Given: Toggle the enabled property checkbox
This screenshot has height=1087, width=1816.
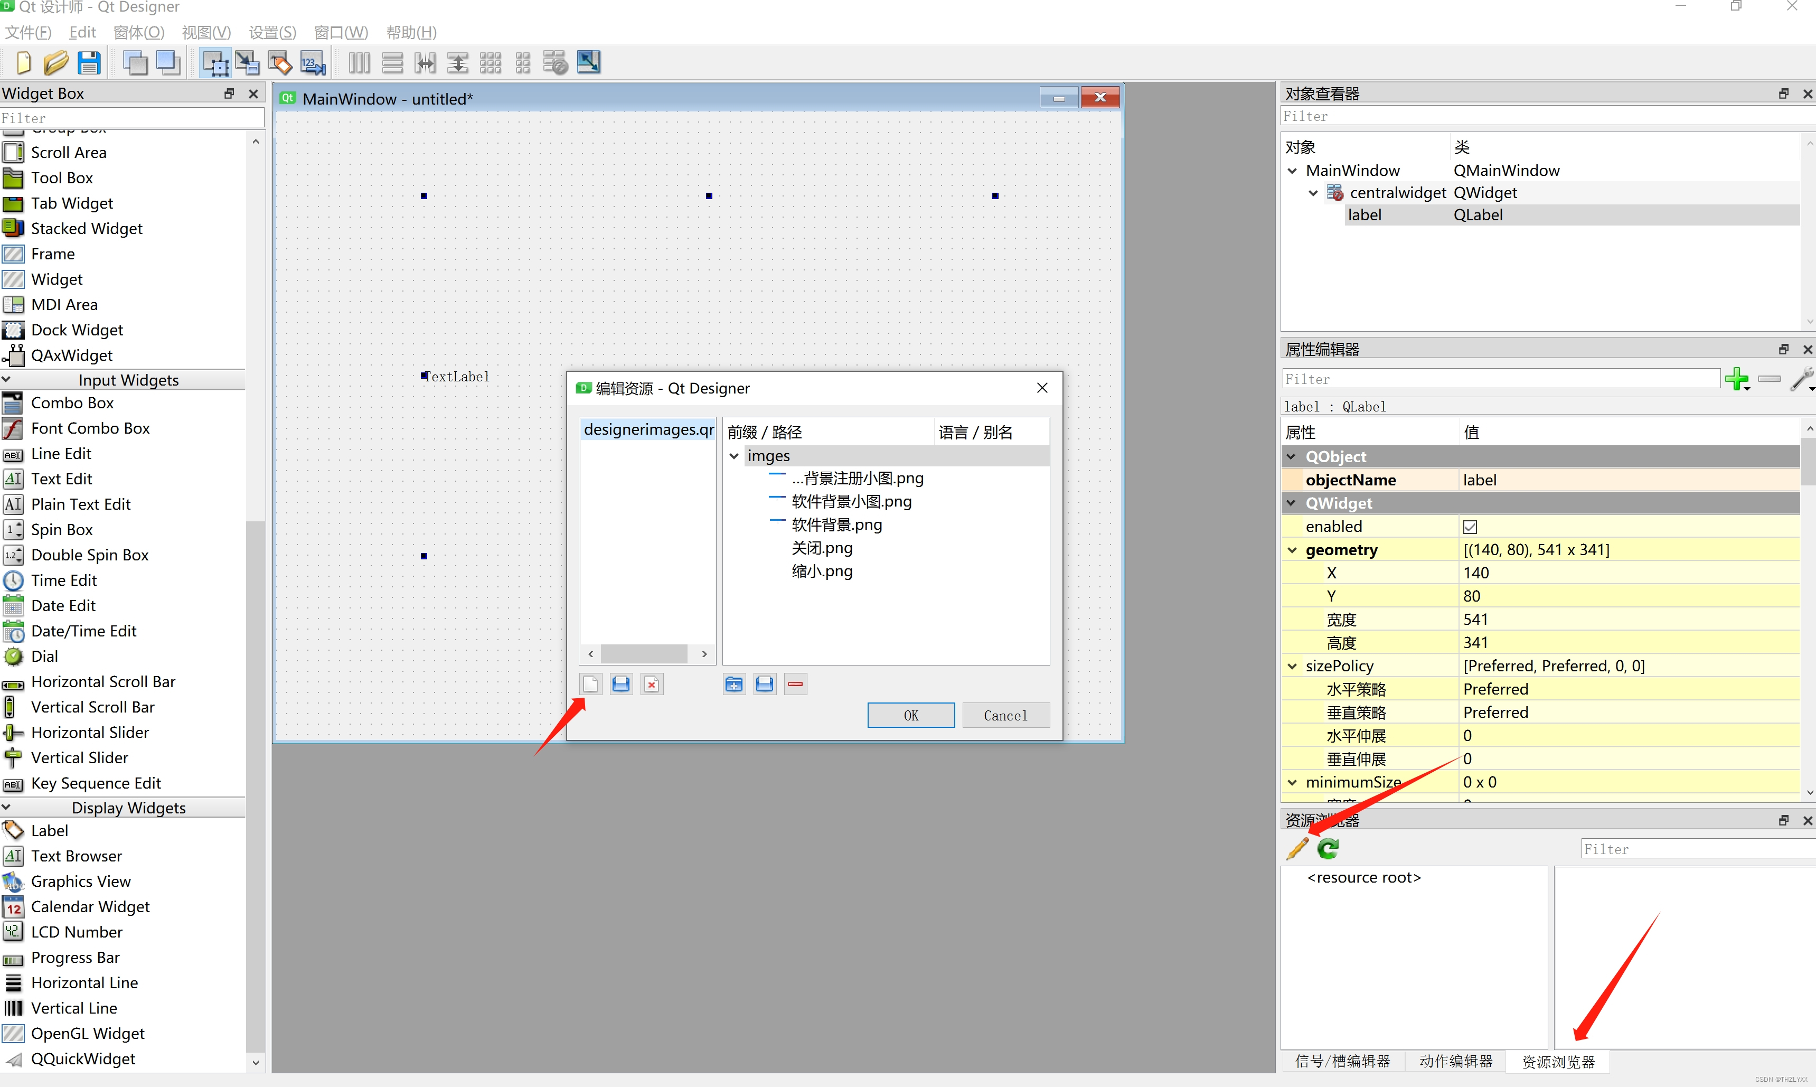Looking at the screenshot, I should (x=1470, y=527).
